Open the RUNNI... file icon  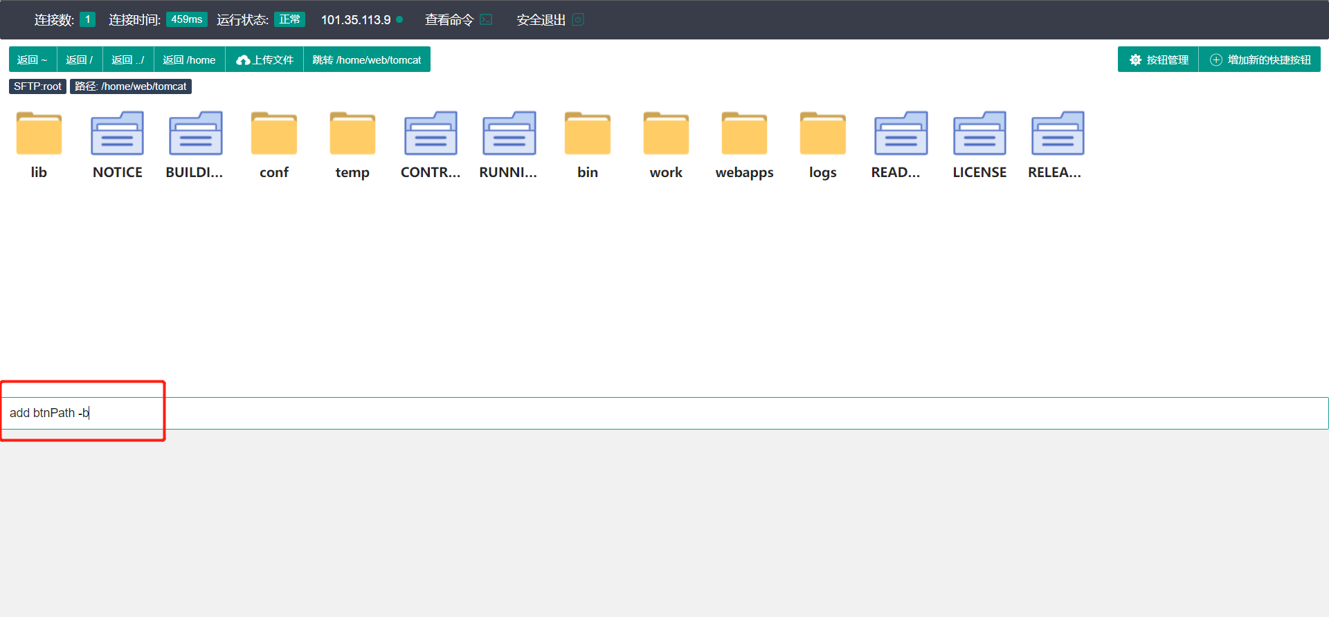click(509, 133)
